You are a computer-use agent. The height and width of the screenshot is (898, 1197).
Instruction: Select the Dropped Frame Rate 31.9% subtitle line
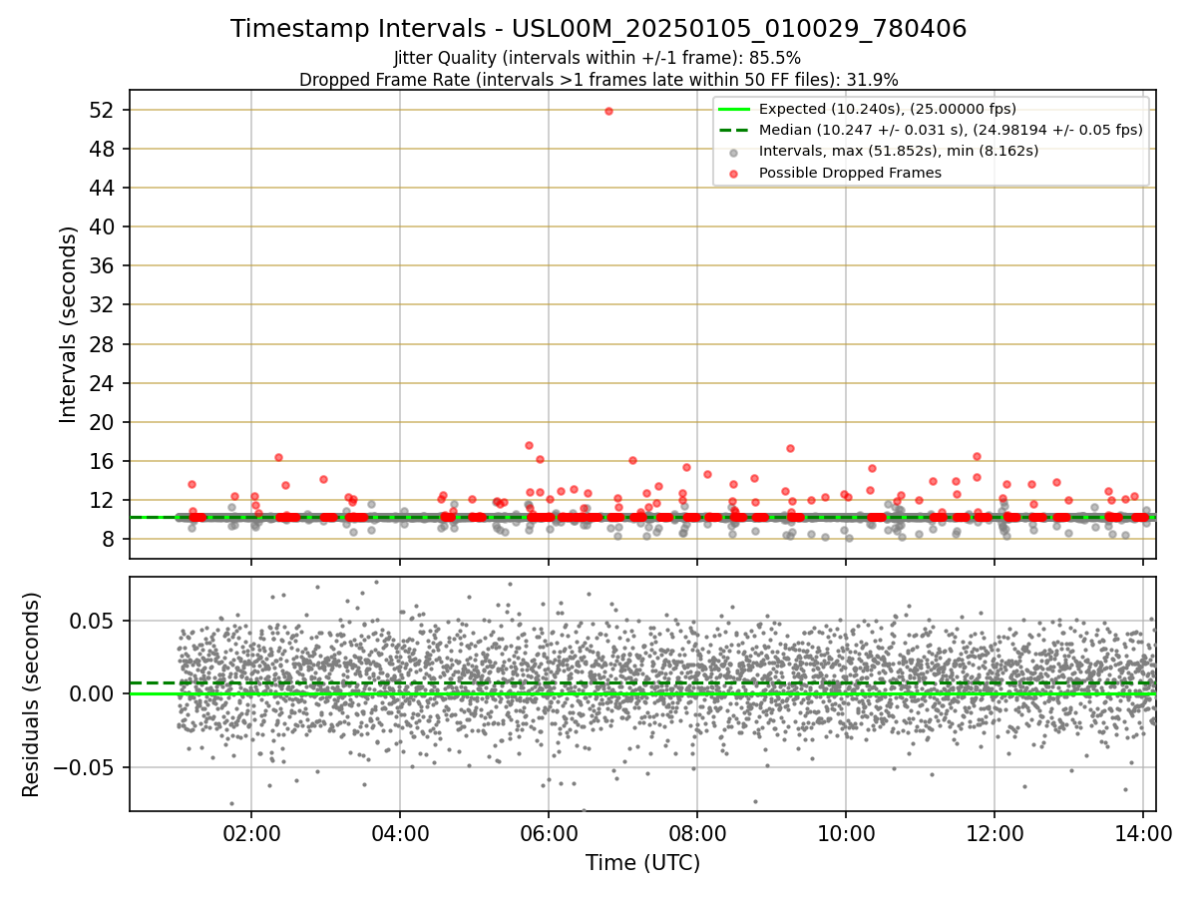point(598,80)
